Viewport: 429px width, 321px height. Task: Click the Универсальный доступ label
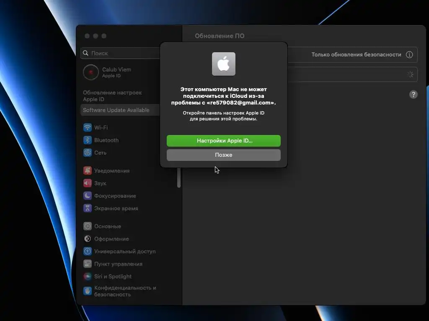(125, 251)
